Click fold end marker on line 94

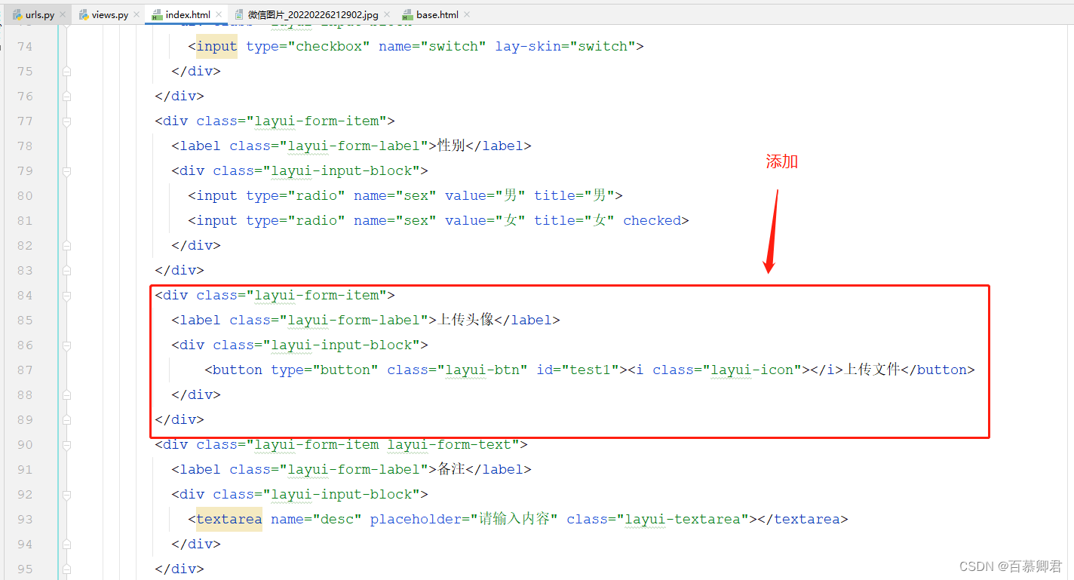click(x=66, y=545)
